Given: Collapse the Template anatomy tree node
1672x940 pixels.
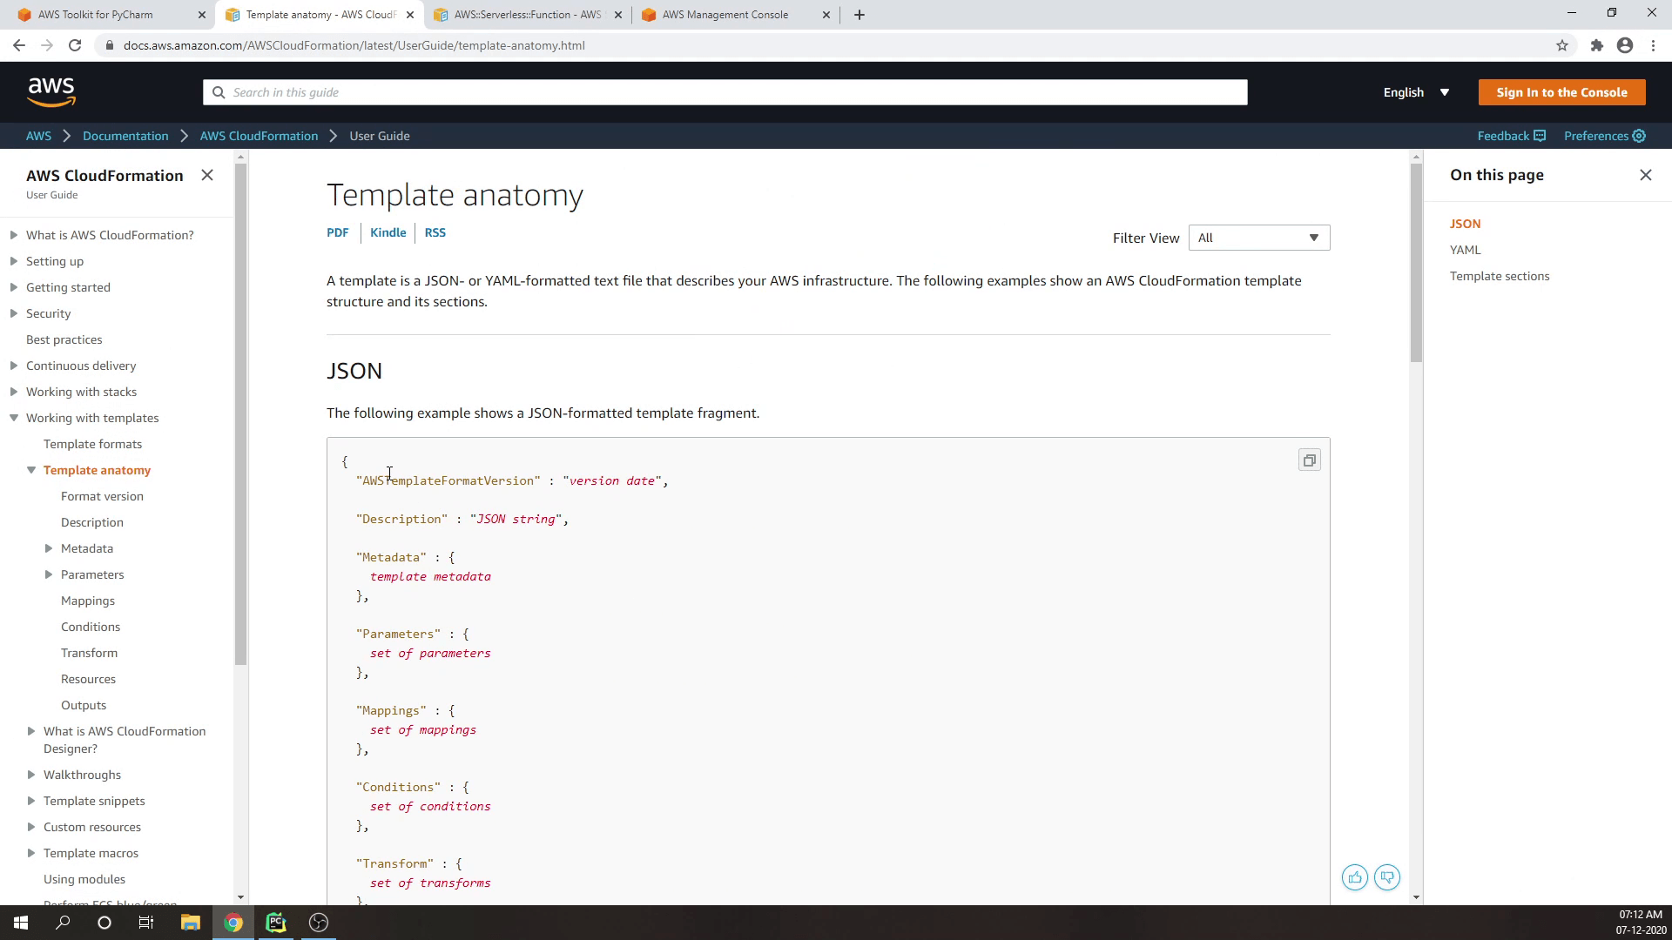Looking at the screenshot, I should click(x=31, y=470).
